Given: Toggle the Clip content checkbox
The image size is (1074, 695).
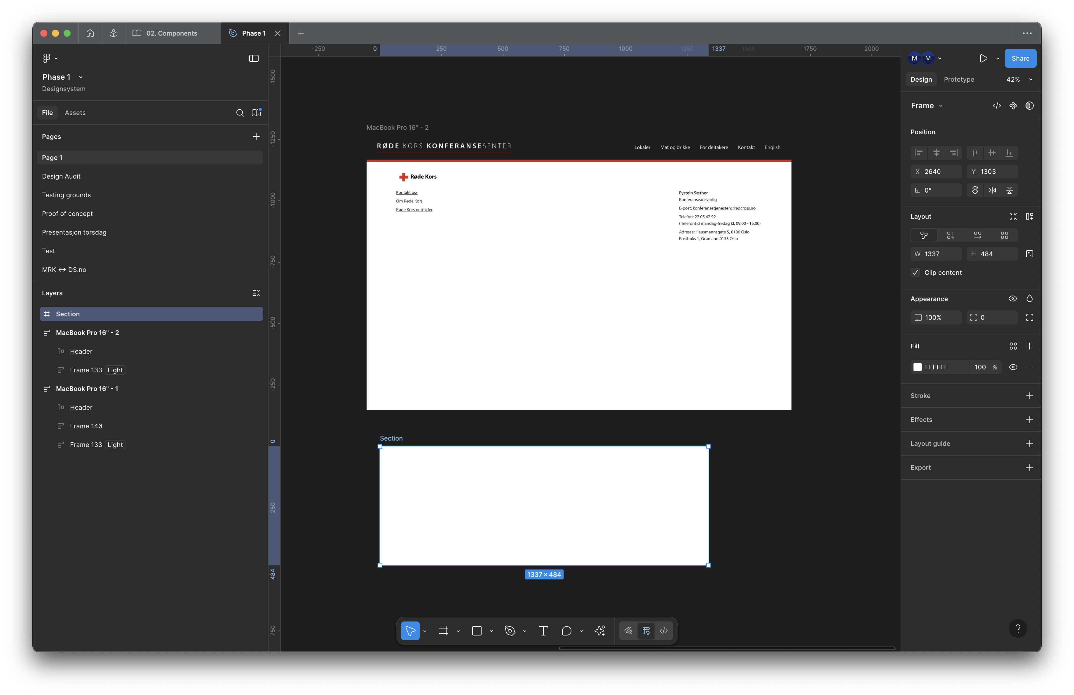Looking at the screenshot, I should point(915,273).
